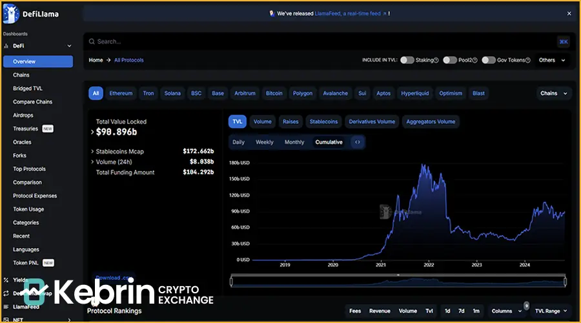Toggle Pool2 in TVL
The width and height of the screenshot is (581, 323).
pos(450,60)
